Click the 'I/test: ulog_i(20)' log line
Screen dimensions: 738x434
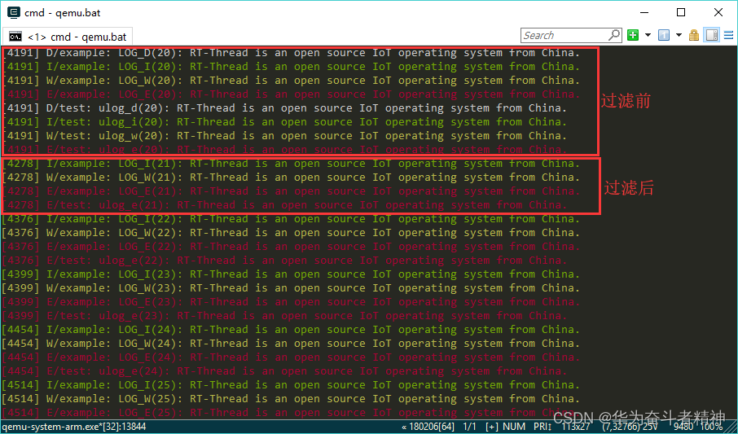click(x=283, y=122)
